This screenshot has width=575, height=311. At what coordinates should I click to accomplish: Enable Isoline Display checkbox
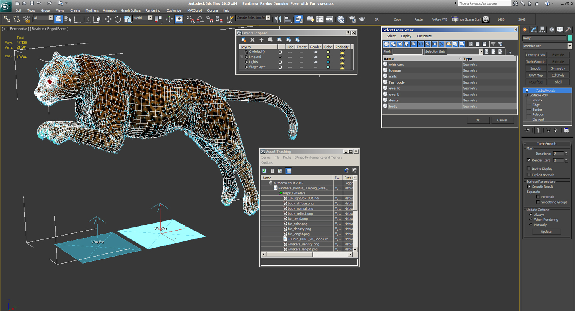528,169
